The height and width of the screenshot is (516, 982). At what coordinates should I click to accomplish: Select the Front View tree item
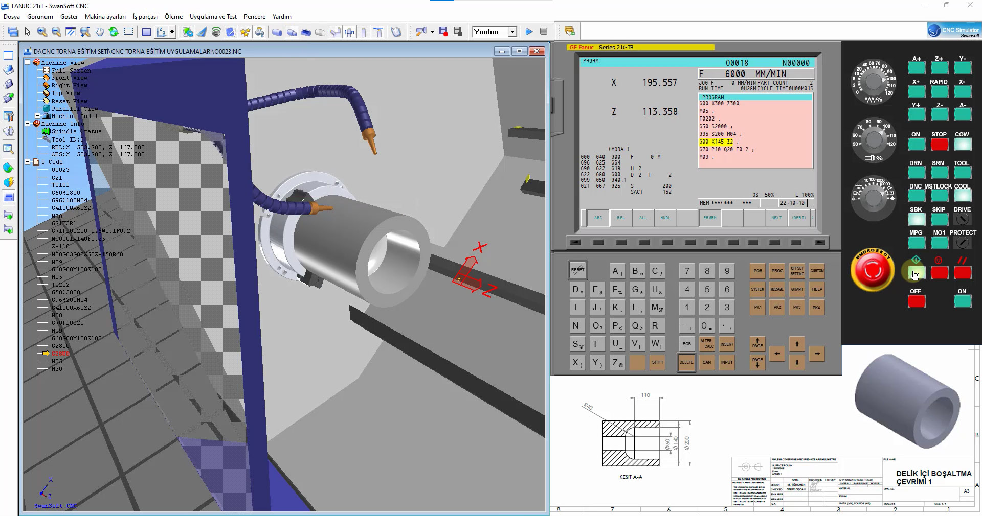point(70,78)
